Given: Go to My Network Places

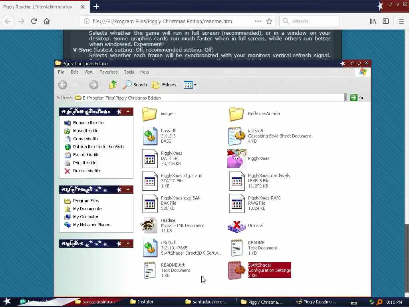Looking at the screenshot, I should [x=91, y=225].
